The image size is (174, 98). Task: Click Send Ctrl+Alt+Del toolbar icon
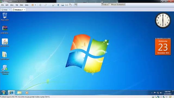[x=40, y=5]
